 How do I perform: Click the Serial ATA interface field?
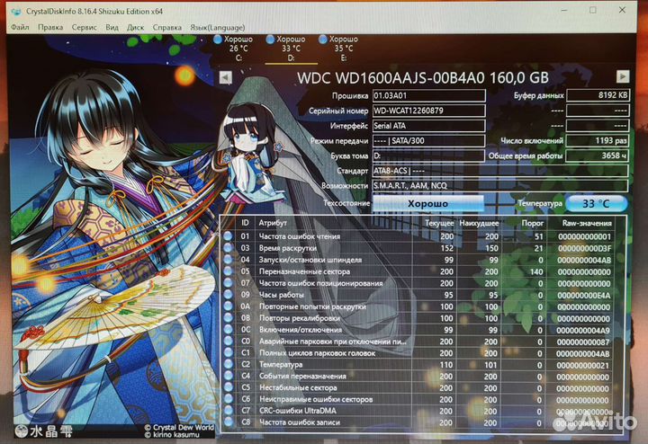[428, 126]
